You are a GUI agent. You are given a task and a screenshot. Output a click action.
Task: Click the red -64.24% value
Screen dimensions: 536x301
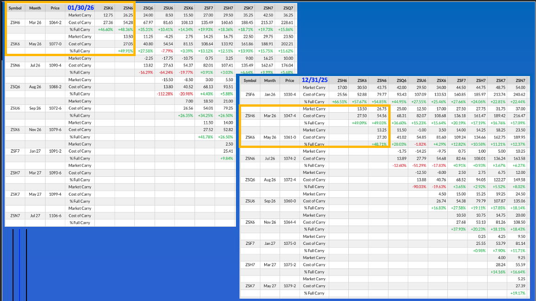166,73
